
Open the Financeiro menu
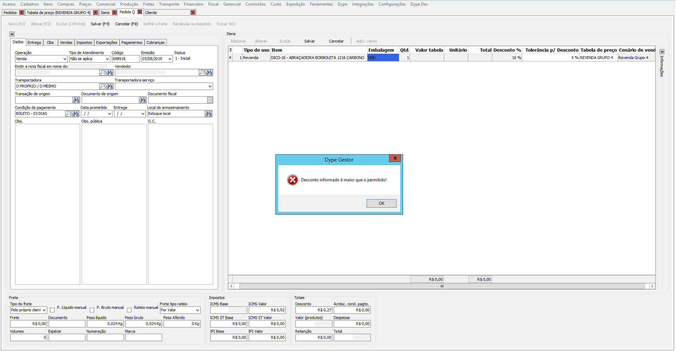193,4
